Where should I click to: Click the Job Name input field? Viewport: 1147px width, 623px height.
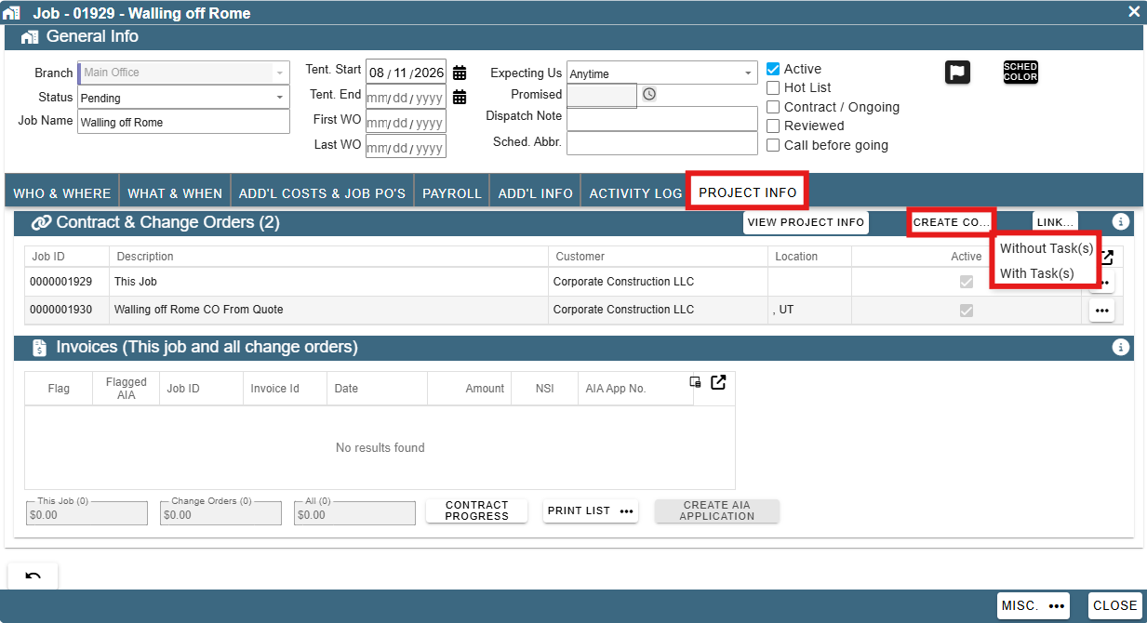coord(184,122)
